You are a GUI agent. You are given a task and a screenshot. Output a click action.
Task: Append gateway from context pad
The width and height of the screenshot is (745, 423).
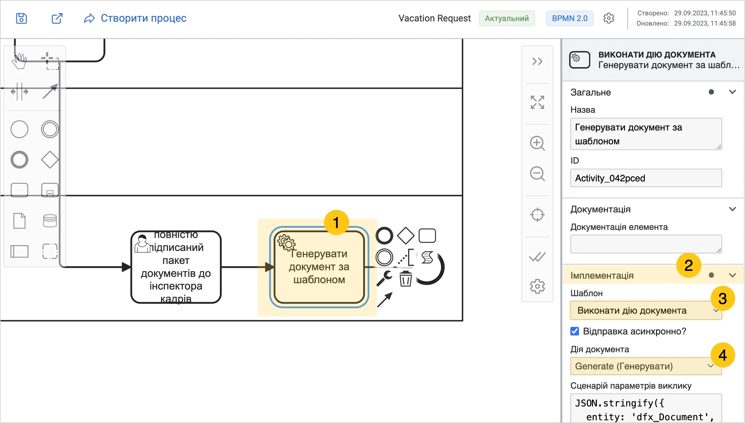(x=406, y=236)
